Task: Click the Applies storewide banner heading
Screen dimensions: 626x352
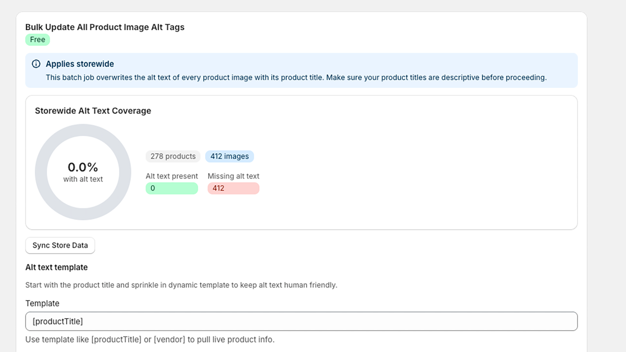Action: tap(79, 64)
